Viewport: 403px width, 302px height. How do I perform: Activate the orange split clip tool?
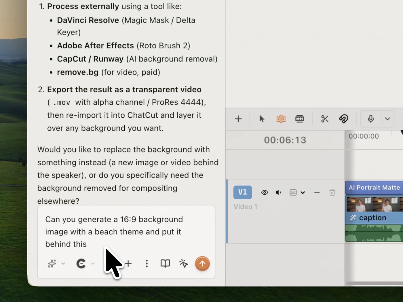click(x=281, y=119)
